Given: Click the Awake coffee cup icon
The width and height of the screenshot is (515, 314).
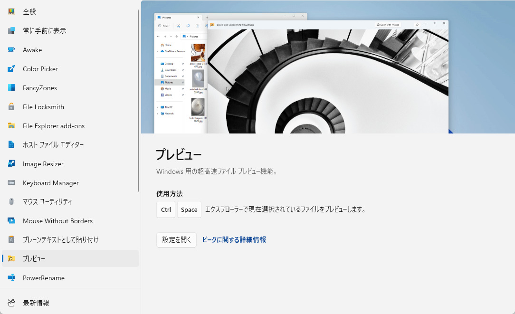Looking at the screenshot, I should (11, 49).
